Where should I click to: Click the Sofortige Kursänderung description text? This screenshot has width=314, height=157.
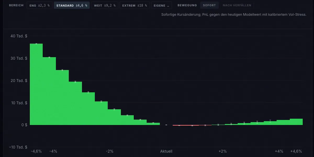(x=234, y=15)
